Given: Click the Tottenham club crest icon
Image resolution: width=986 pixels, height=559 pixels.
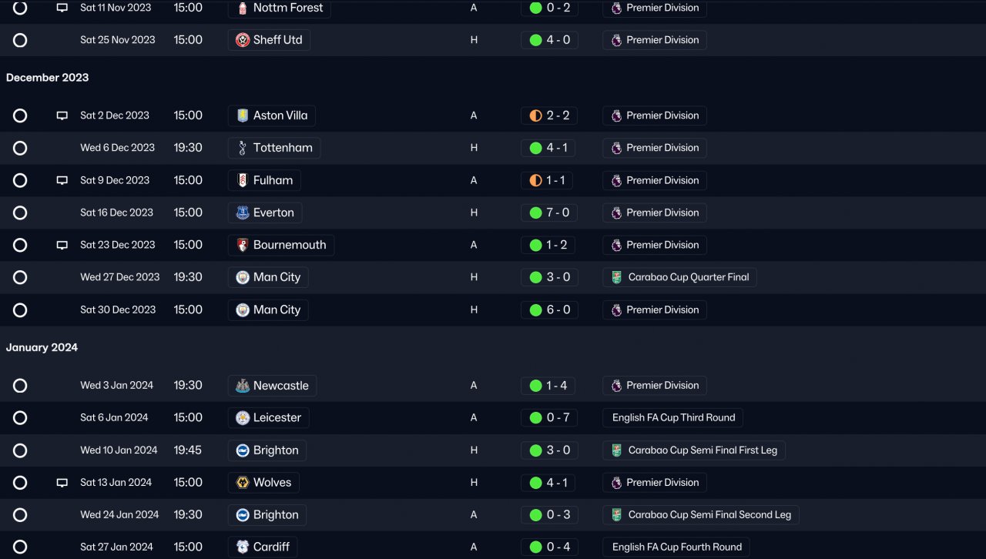Looking at the screenshot, I should click(x=243, y=148).
